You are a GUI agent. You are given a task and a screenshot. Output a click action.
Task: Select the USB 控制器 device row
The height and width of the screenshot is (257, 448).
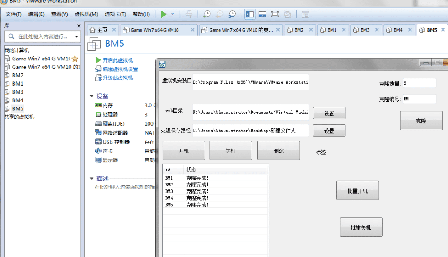tap(125, 142)
